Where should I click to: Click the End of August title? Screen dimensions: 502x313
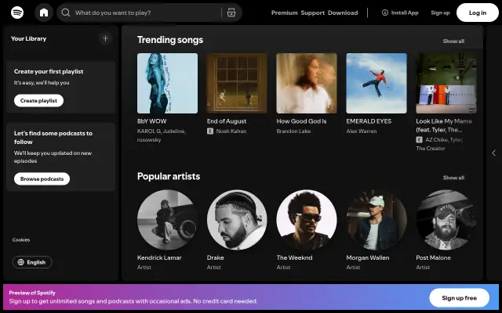[x=227, y=121]
